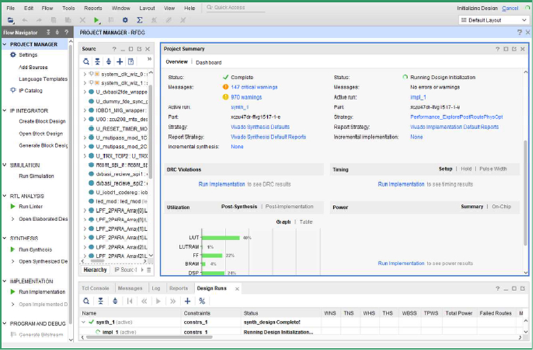533x350 pixels.
Task: Collapse RTL ANALYSIS section
Action: point(4,196)
